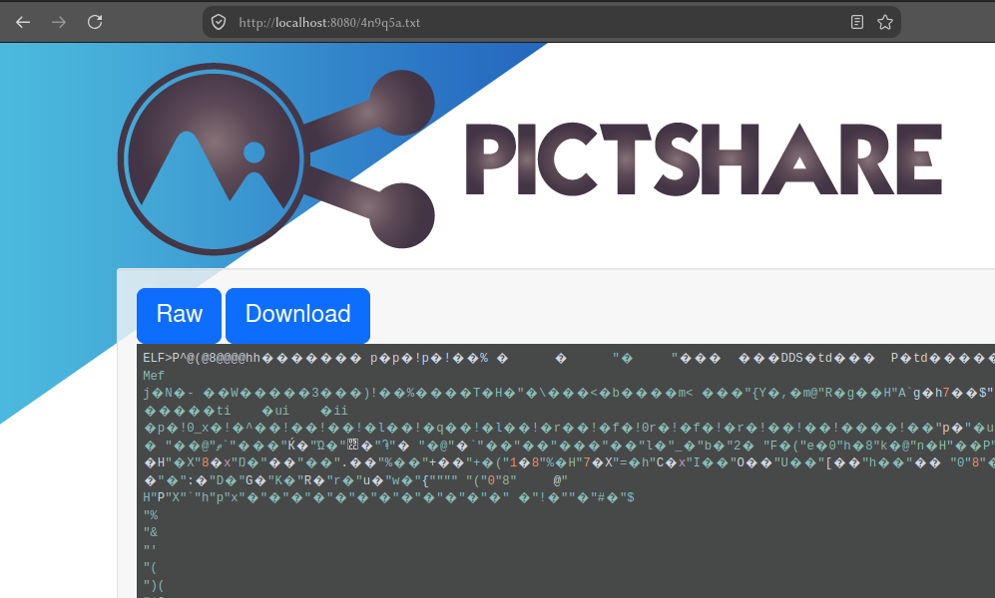This screenshot has height=598, width=995.
Task: Select the '"(' line in the code block
Action: point(151,567)
